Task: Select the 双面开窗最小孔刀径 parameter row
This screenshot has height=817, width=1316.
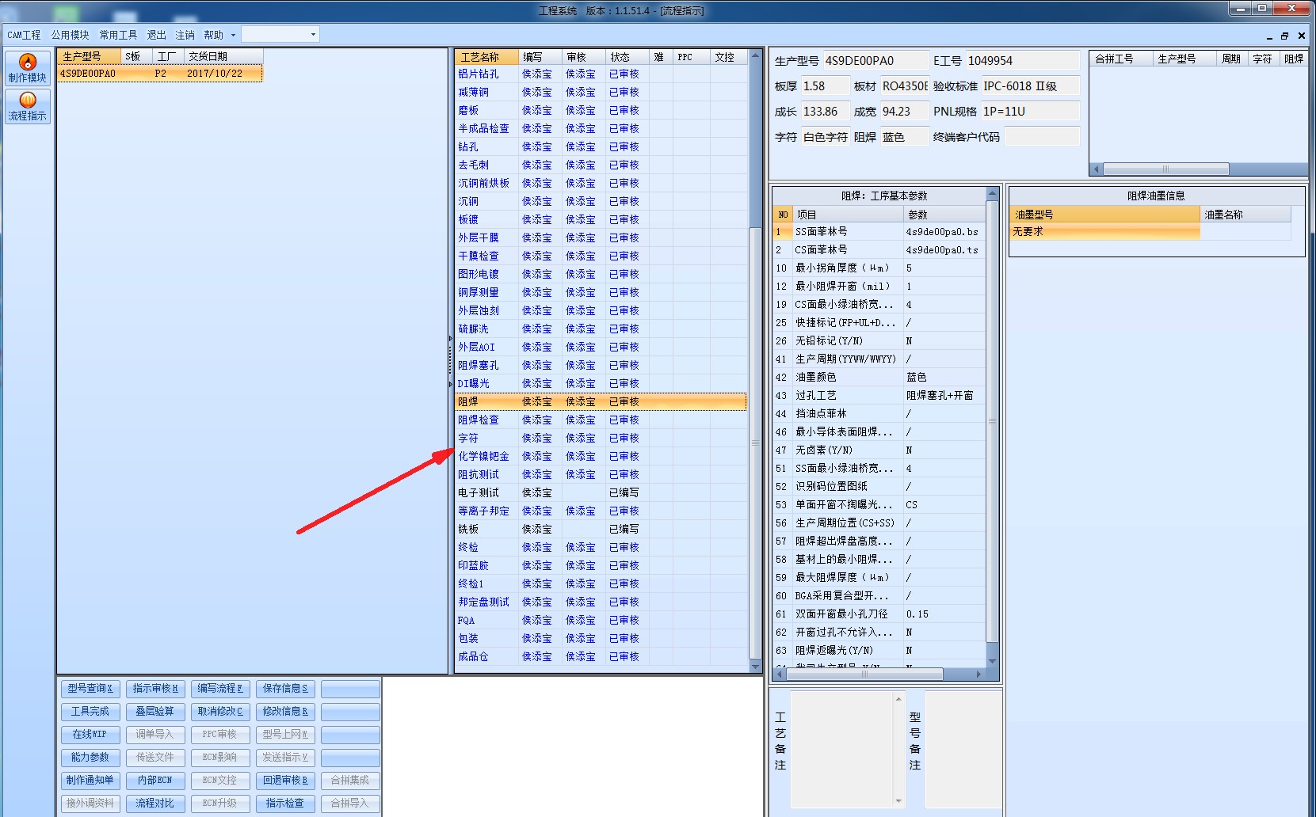Action: tap(879, 614)
